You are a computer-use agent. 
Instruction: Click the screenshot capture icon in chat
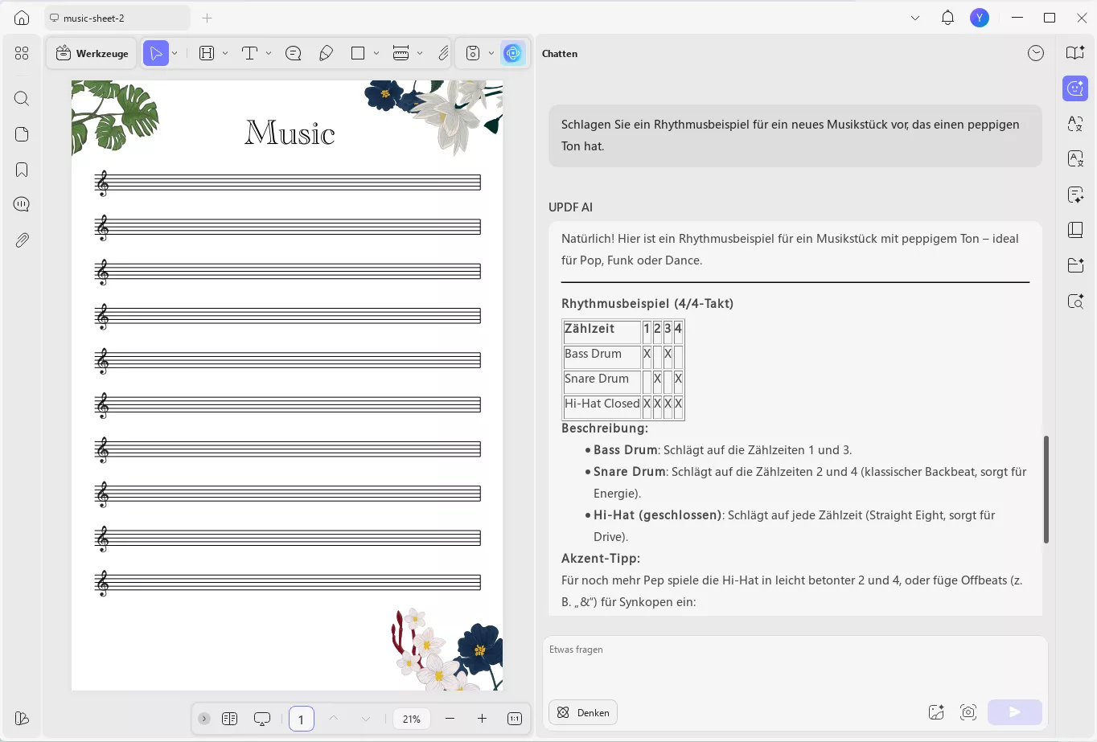(968, 712)
